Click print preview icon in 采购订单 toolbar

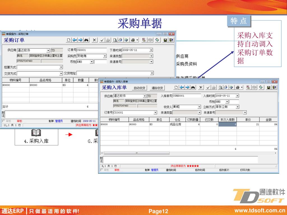click(115, 40)
